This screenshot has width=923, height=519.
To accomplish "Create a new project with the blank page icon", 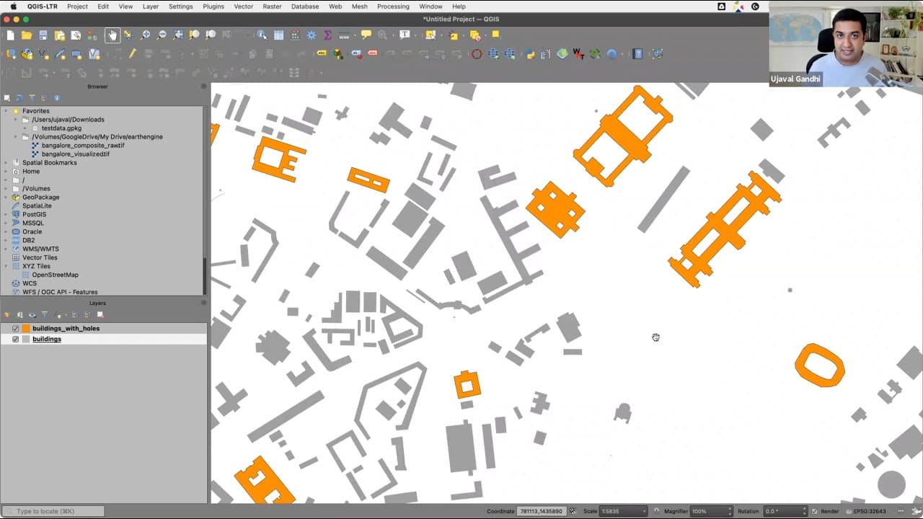I will tap(10, 35).
